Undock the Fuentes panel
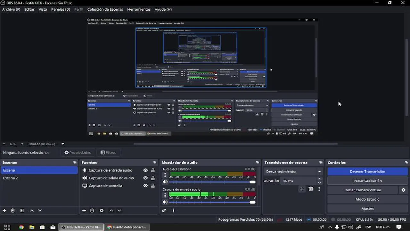Image resolution: width=410 pixels, height=231 pixels. pyautogui.click(x=155, y=163)
